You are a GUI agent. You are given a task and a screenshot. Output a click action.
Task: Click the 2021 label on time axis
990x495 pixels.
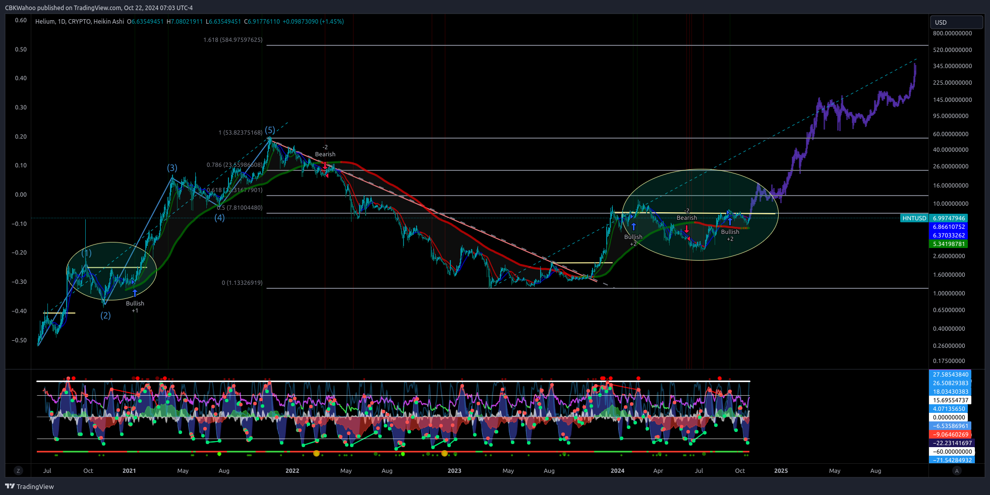[129, 471]
